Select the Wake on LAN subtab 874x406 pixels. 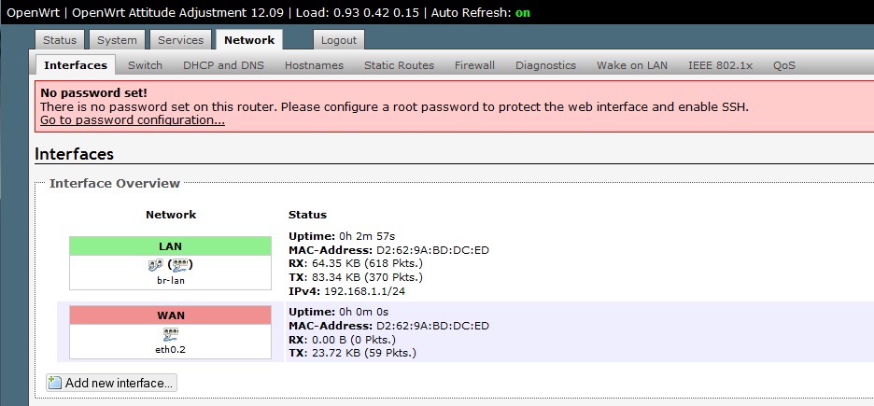click(632, 65)
